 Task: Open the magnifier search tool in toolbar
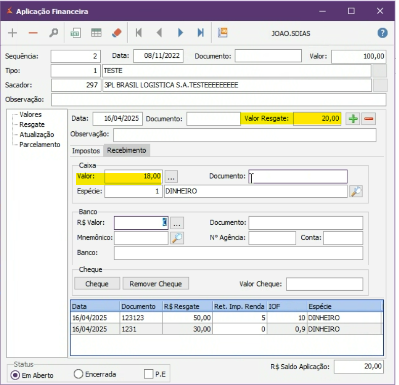54,32
